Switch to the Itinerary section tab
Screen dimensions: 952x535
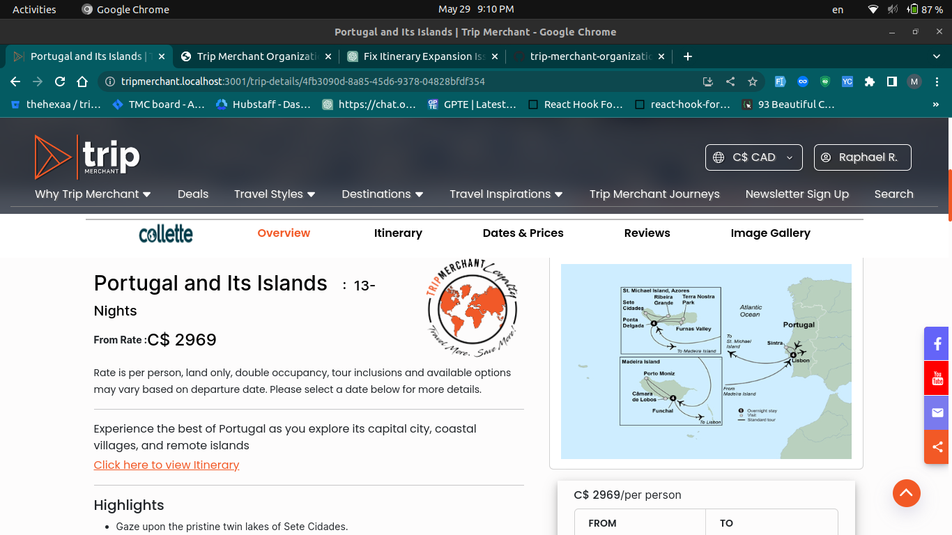[398, 233]
